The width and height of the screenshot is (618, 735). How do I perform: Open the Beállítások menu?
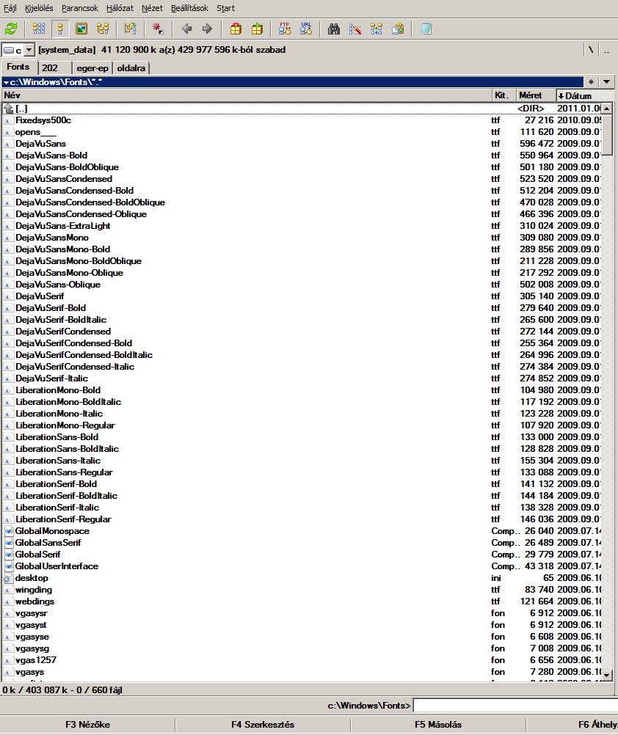click(x=189, y=8)
